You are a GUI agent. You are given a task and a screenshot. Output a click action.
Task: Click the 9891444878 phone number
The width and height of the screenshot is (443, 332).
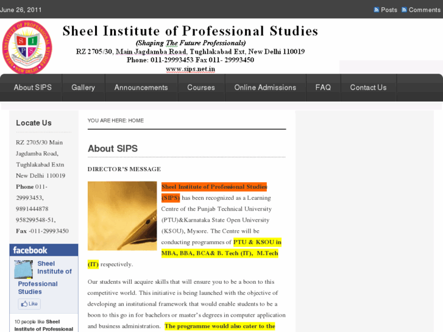(x=32, y=209)
